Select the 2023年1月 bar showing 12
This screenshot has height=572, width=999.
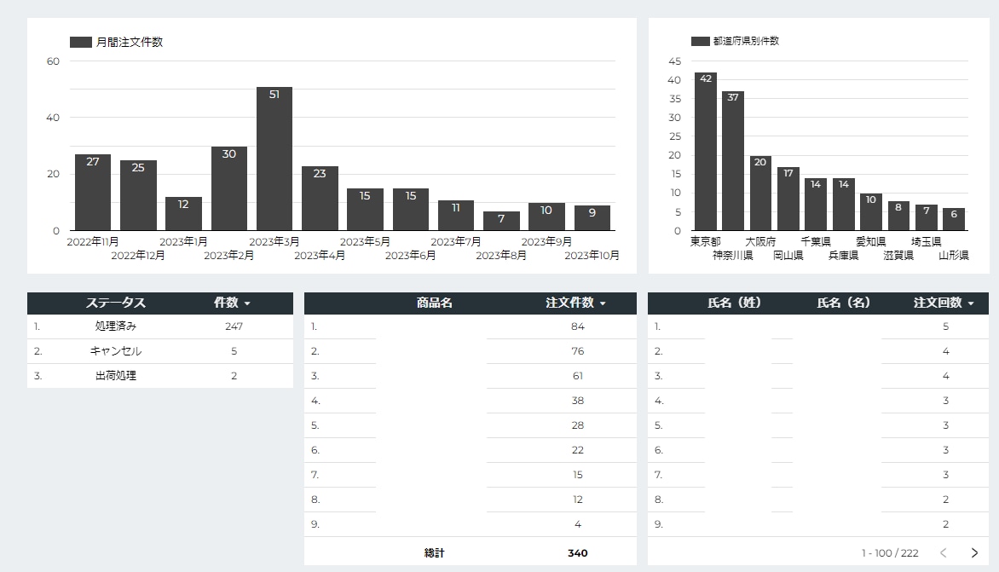click(183, 213)
